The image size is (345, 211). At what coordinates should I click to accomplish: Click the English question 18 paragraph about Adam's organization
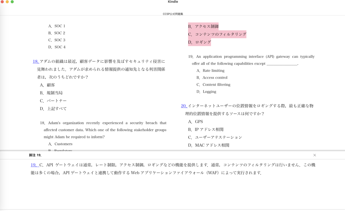[x=103, y=130]
